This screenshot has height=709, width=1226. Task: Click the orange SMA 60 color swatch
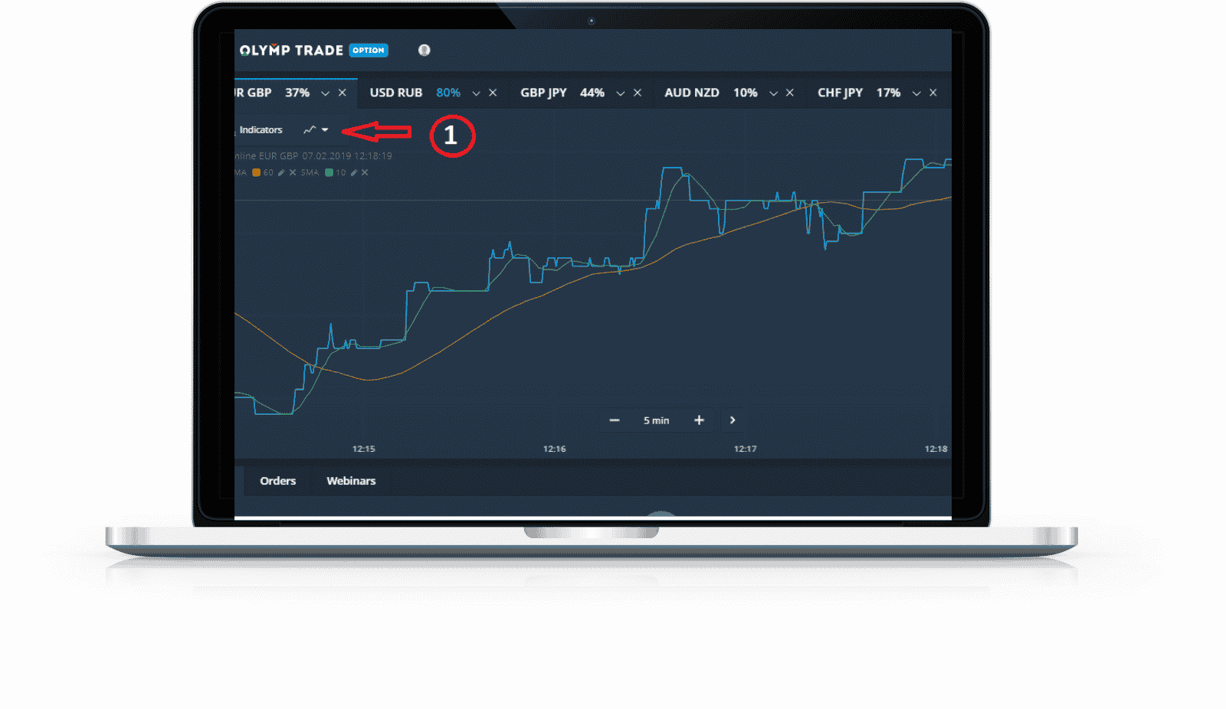257,173
